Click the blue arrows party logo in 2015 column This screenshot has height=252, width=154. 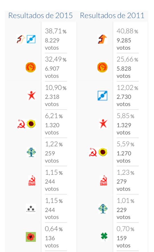coord(31,39)
